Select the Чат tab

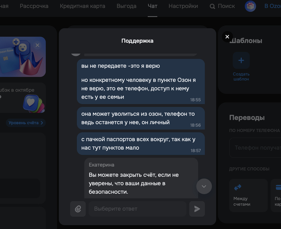point(153,6)
